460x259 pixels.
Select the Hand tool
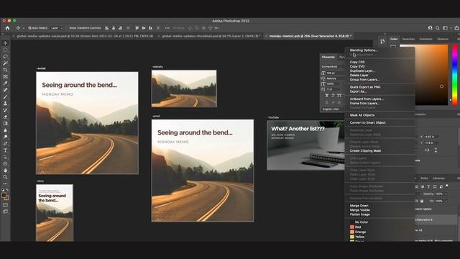click(5, 171)
